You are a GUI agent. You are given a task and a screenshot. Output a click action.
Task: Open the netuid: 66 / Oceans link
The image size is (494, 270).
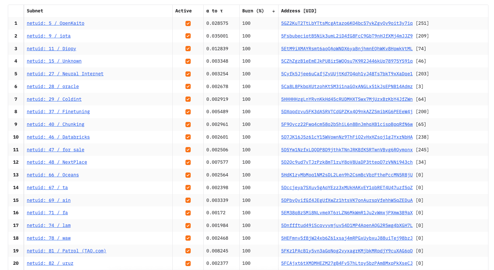pos(53,175)
